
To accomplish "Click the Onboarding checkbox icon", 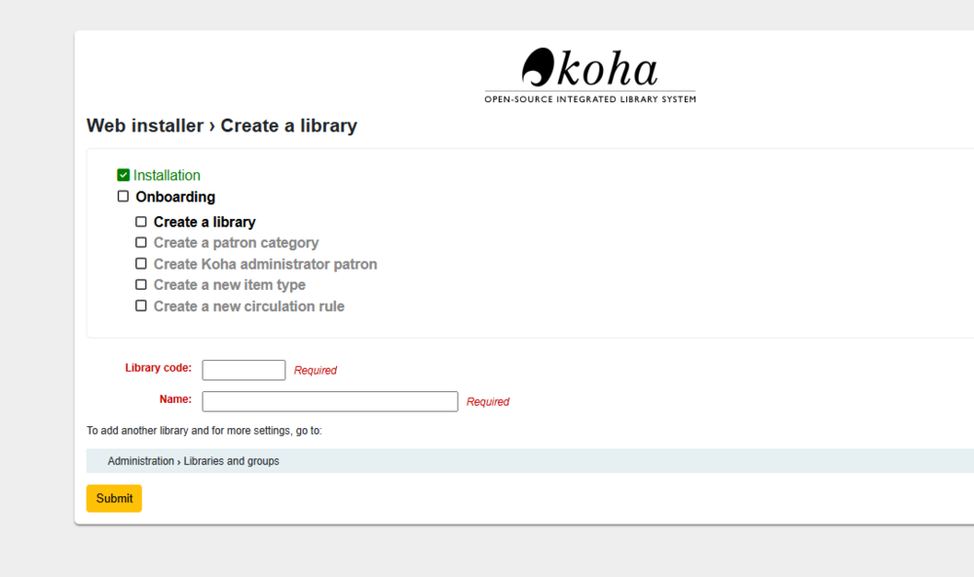I will 123,196.
